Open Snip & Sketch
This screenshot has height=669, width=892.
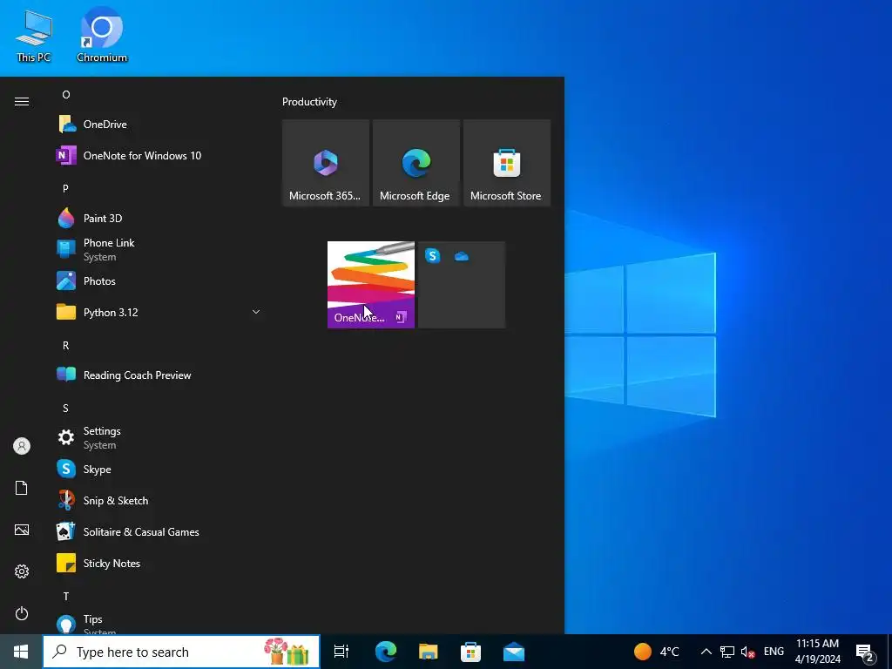click(x=159, y=501)
